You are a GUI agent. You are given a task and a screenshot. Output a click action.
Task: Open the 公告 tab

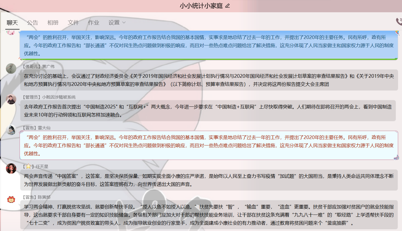coord(33,23)
